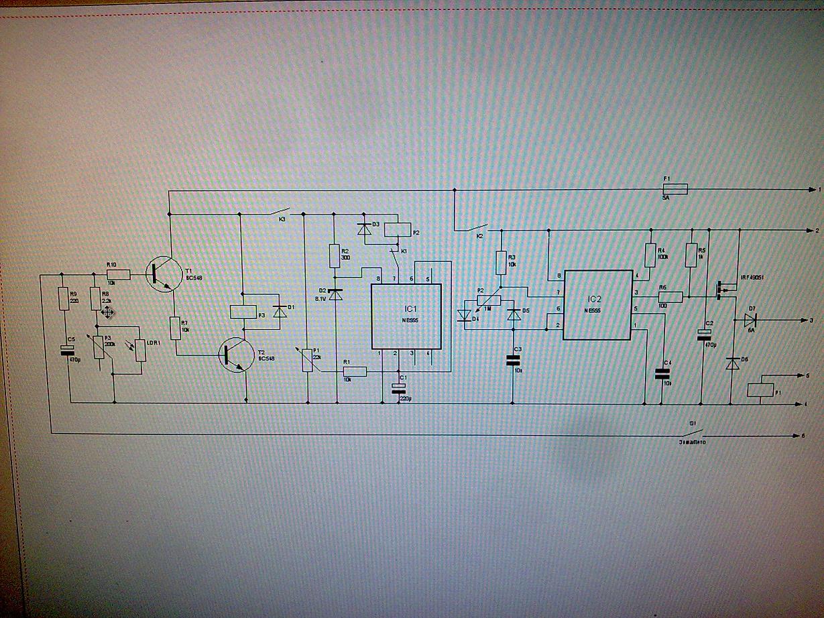The width and height of the screenshot is (824, 618).
Task: Click the T2 BC548 transistor symbol
Action: tap(235, 354)
